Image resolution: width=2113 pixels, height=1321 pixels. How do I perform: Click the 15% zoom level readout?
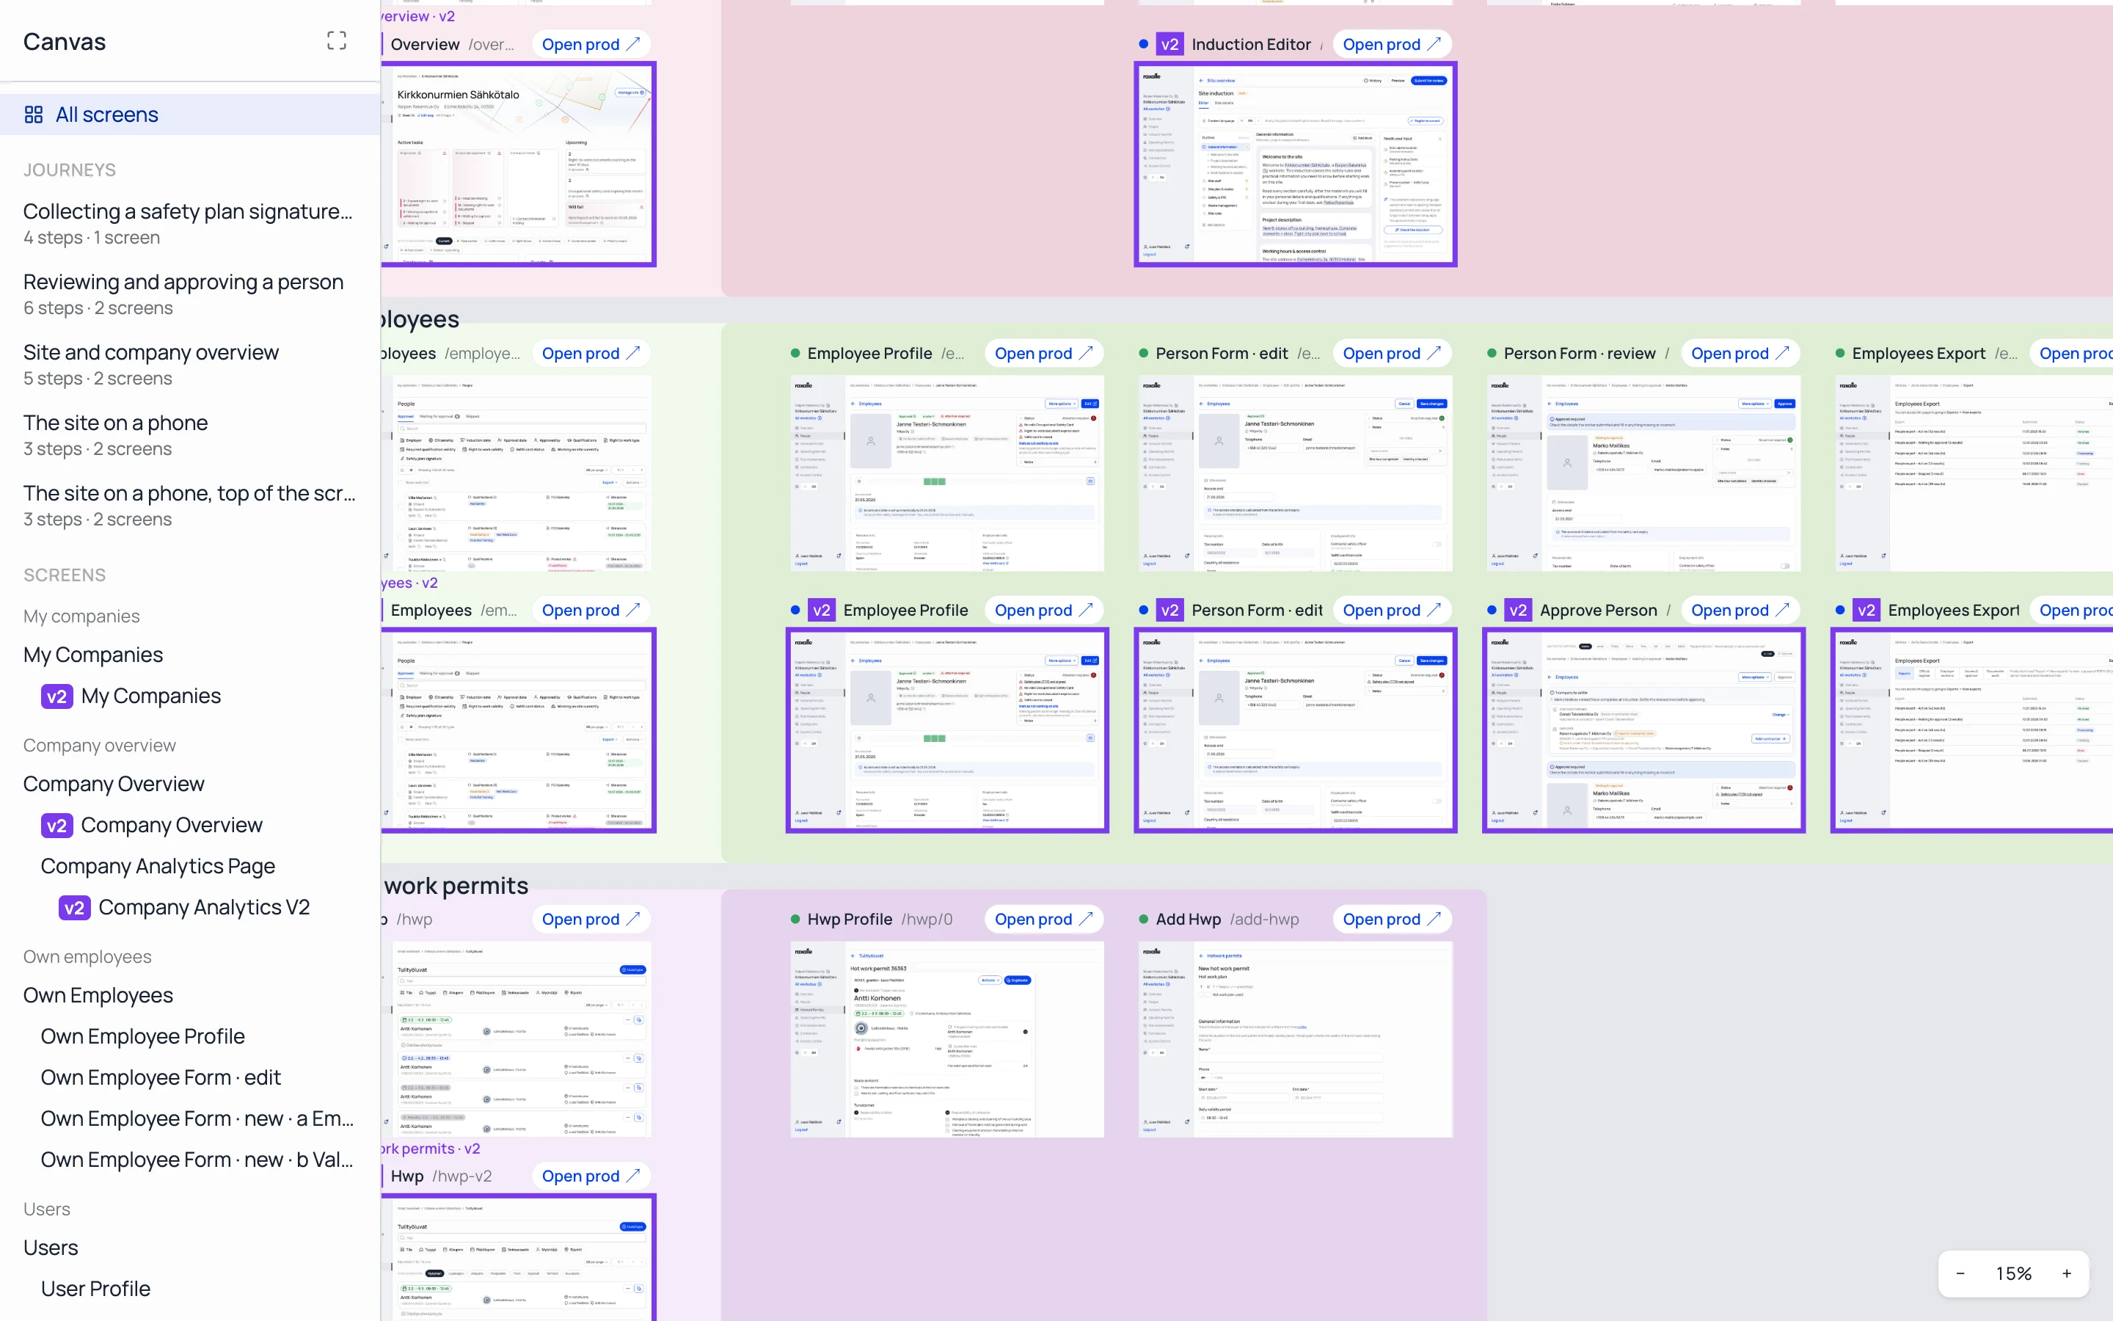[x=2013, y=1273]
